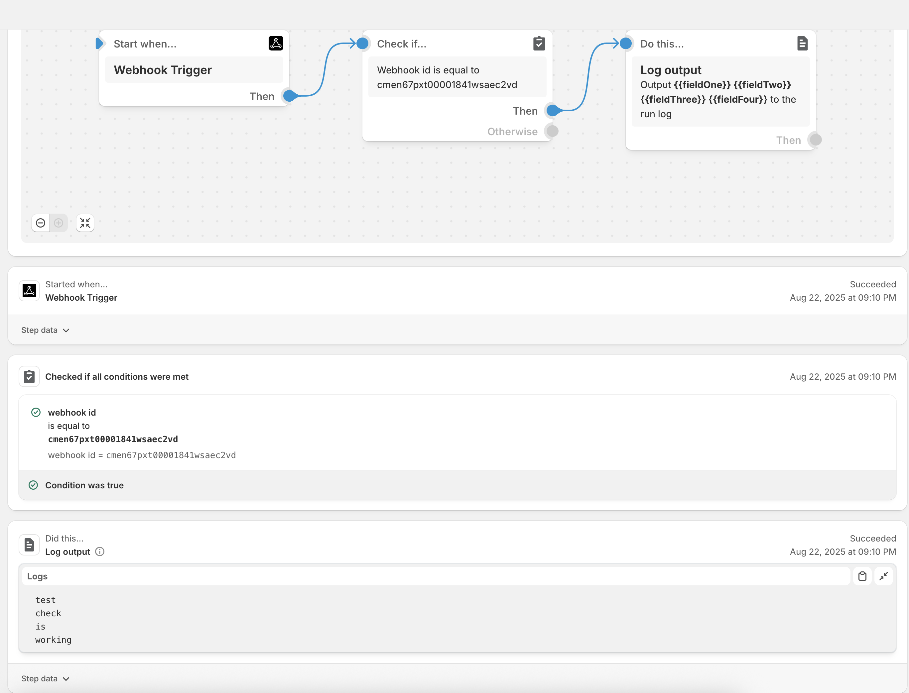
Task: Click the document icon on the Do this node
Action: [802, 43]
